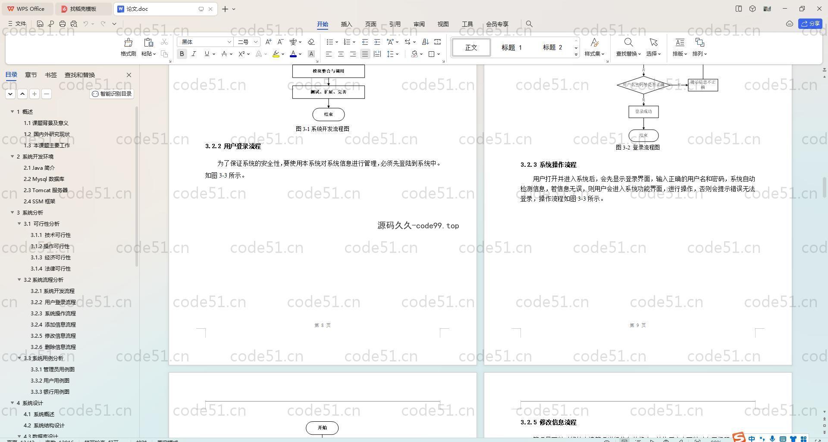
Task: Click the Cut scissors icon
Action: point(164,42)
